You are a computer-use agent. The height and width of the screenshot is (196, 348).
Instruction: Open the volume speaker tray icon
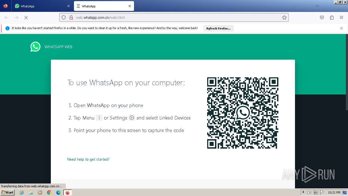pos(309,192)
